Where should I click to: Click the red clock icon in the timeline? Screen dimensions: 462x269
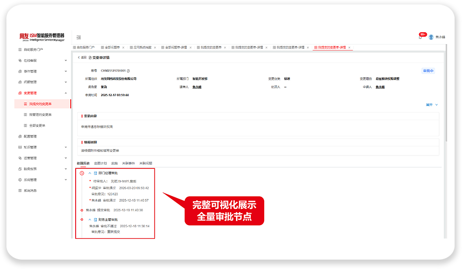(x=82, y=173)
